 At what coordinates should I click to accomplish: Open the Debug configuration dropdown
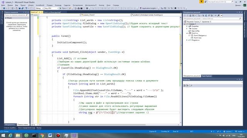pos(39,8)
